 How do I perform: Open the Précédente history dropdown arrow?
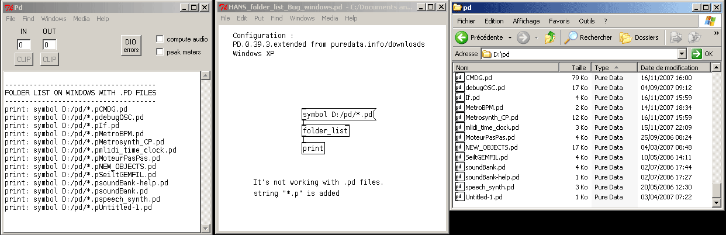click(510, 37)
